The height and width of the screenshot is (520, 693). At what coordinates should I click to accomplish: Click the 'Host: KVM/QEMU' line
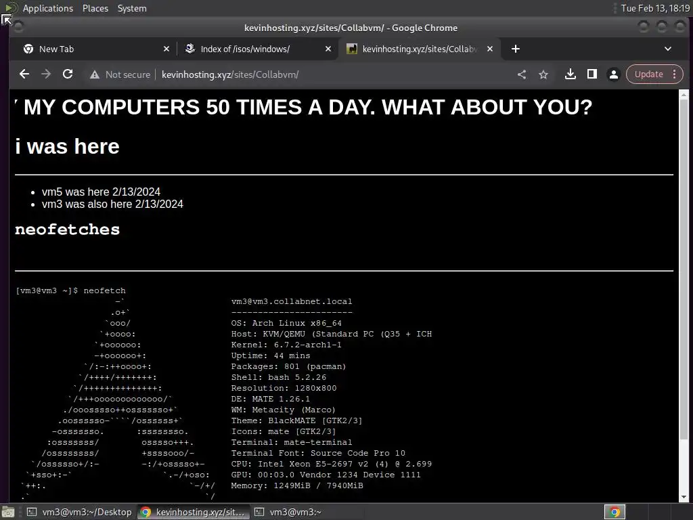point(332,334)
